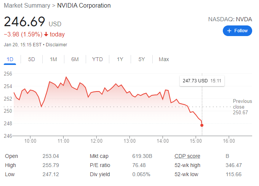The image size is (259, 186).
Task: Click the 11:00 mark on time axis
Action: [x=63, y=141]
